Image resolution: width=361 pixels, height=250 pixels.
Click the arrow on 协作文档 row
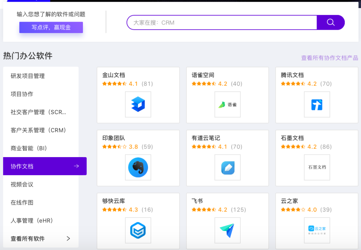tap(77, 166)
